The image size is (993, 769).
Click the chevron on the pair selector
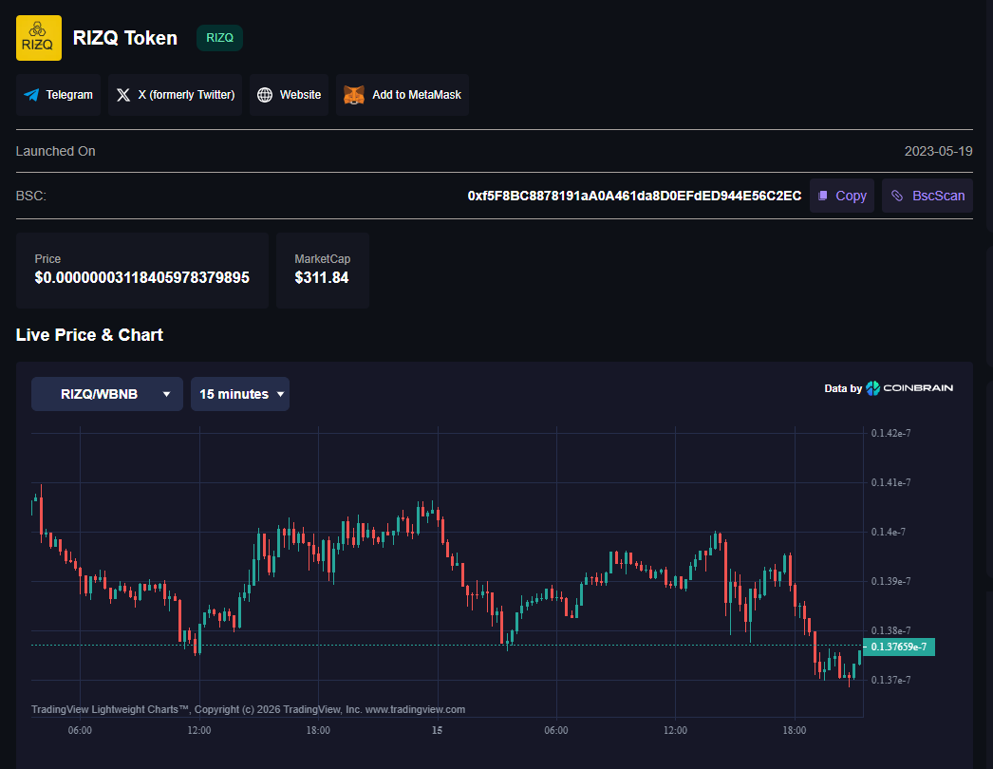[169, 393]
